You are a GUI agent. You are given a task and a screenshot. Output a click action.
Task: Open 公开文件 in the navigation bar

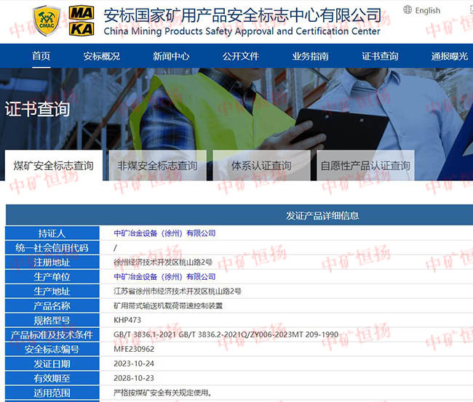point(241,56)
